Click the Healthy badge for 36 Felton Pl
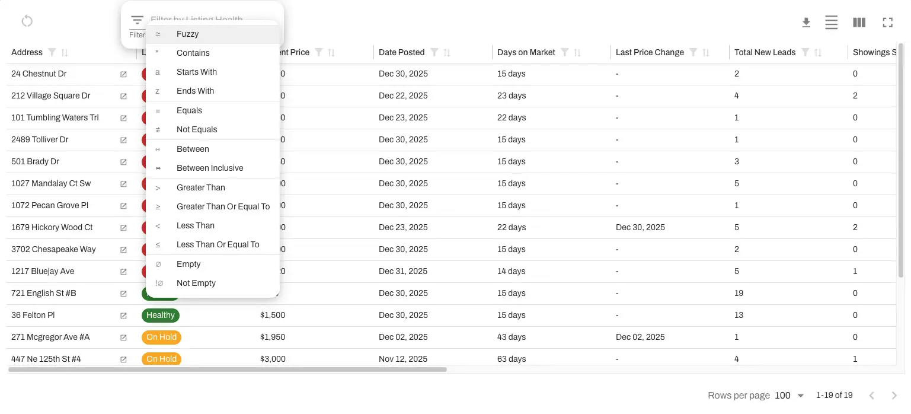The image size is (911, 414). (x=160, y=315)
